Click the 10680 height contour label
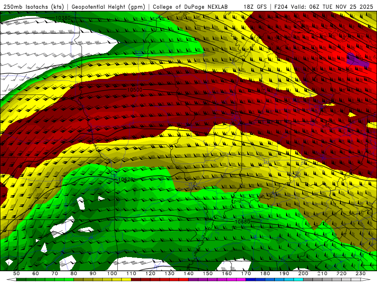377x282 pixels. click(x=242, y=222)
